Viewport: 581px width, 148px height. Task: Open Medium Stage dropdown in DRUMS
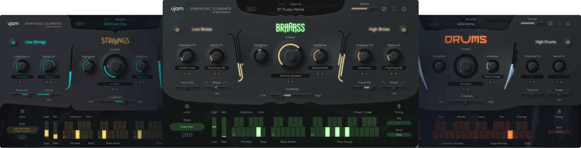[x=492, y=77]
